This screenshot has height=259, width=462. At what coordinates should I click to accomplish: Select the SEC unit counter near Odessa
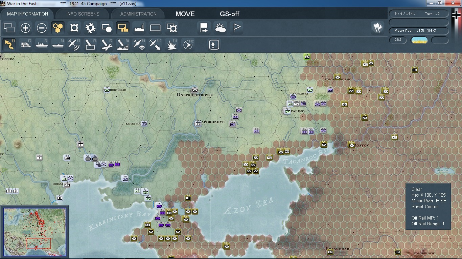[67, 185]
